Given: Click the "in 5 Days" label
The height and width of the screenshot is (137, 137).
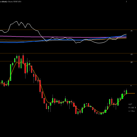Looking at the screenshot, I should point(132,111).
